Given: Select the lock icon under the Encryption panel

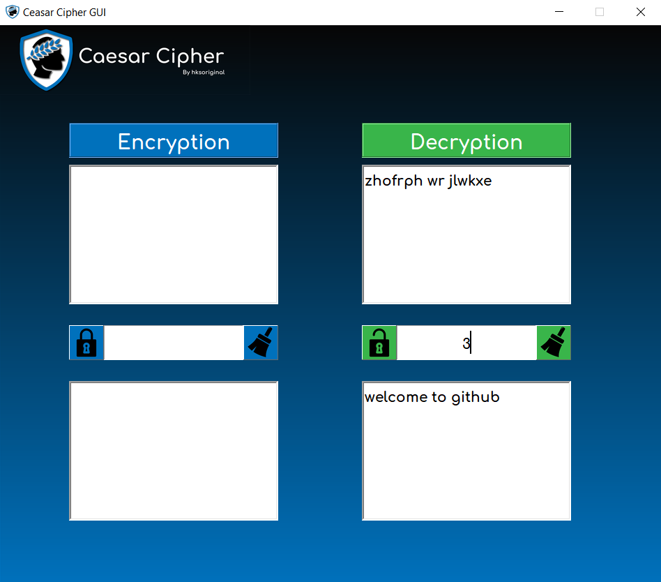Looking at the screenshot, I should click(86, 343).
